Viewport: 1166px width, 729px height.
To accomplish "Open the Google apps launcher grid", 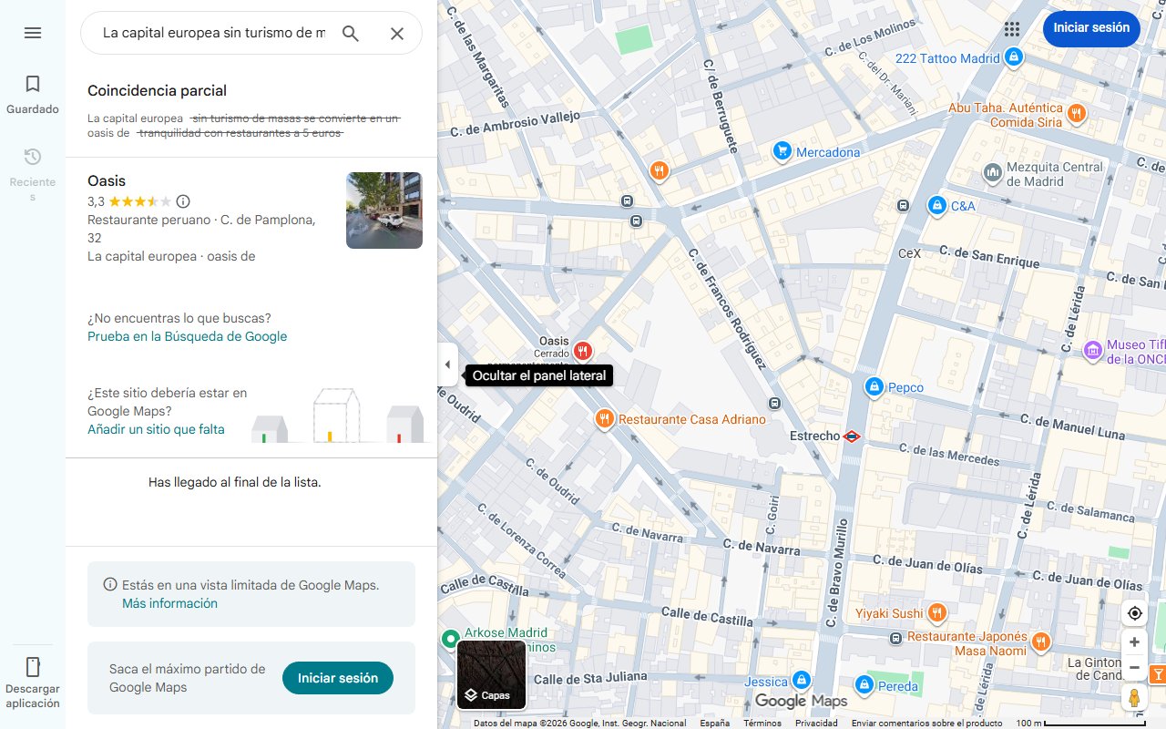I will [x=1012, y=28].
